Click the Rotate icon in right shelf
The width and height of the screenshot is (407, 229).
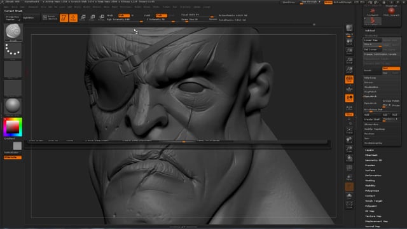point(349,158)
